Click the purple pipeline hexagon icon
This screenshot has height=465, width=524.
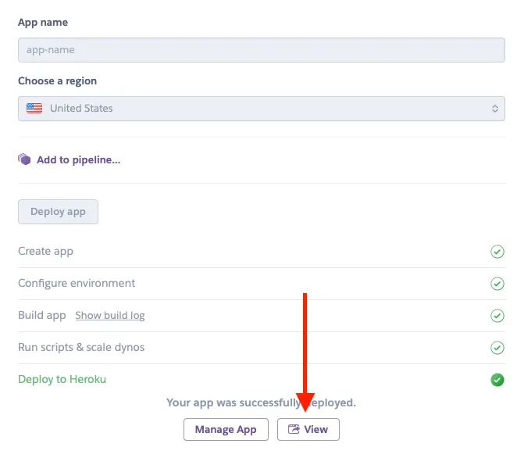click(x=24, y=159)
